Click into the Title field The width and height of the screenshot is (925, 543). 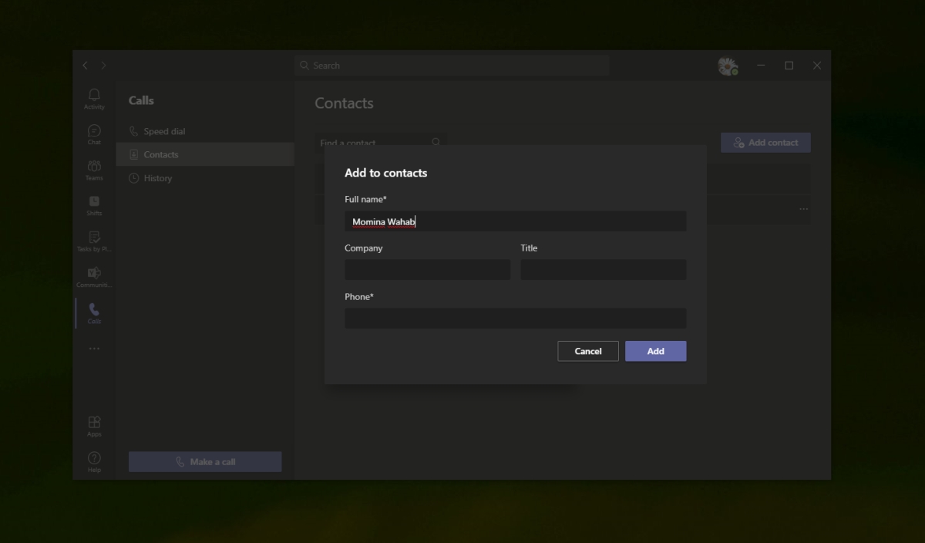604,270
